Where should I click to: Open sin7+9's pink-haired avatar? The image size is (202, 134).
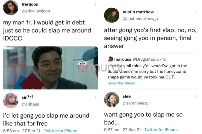10,100
